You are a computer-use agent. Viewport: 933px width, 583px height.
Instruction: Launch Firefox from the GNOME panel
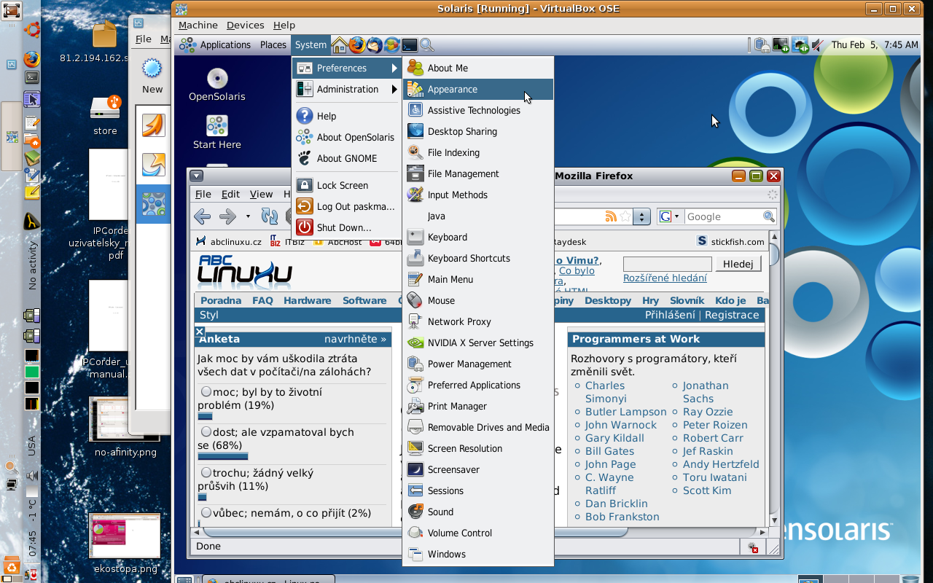(x=356, y=45)
